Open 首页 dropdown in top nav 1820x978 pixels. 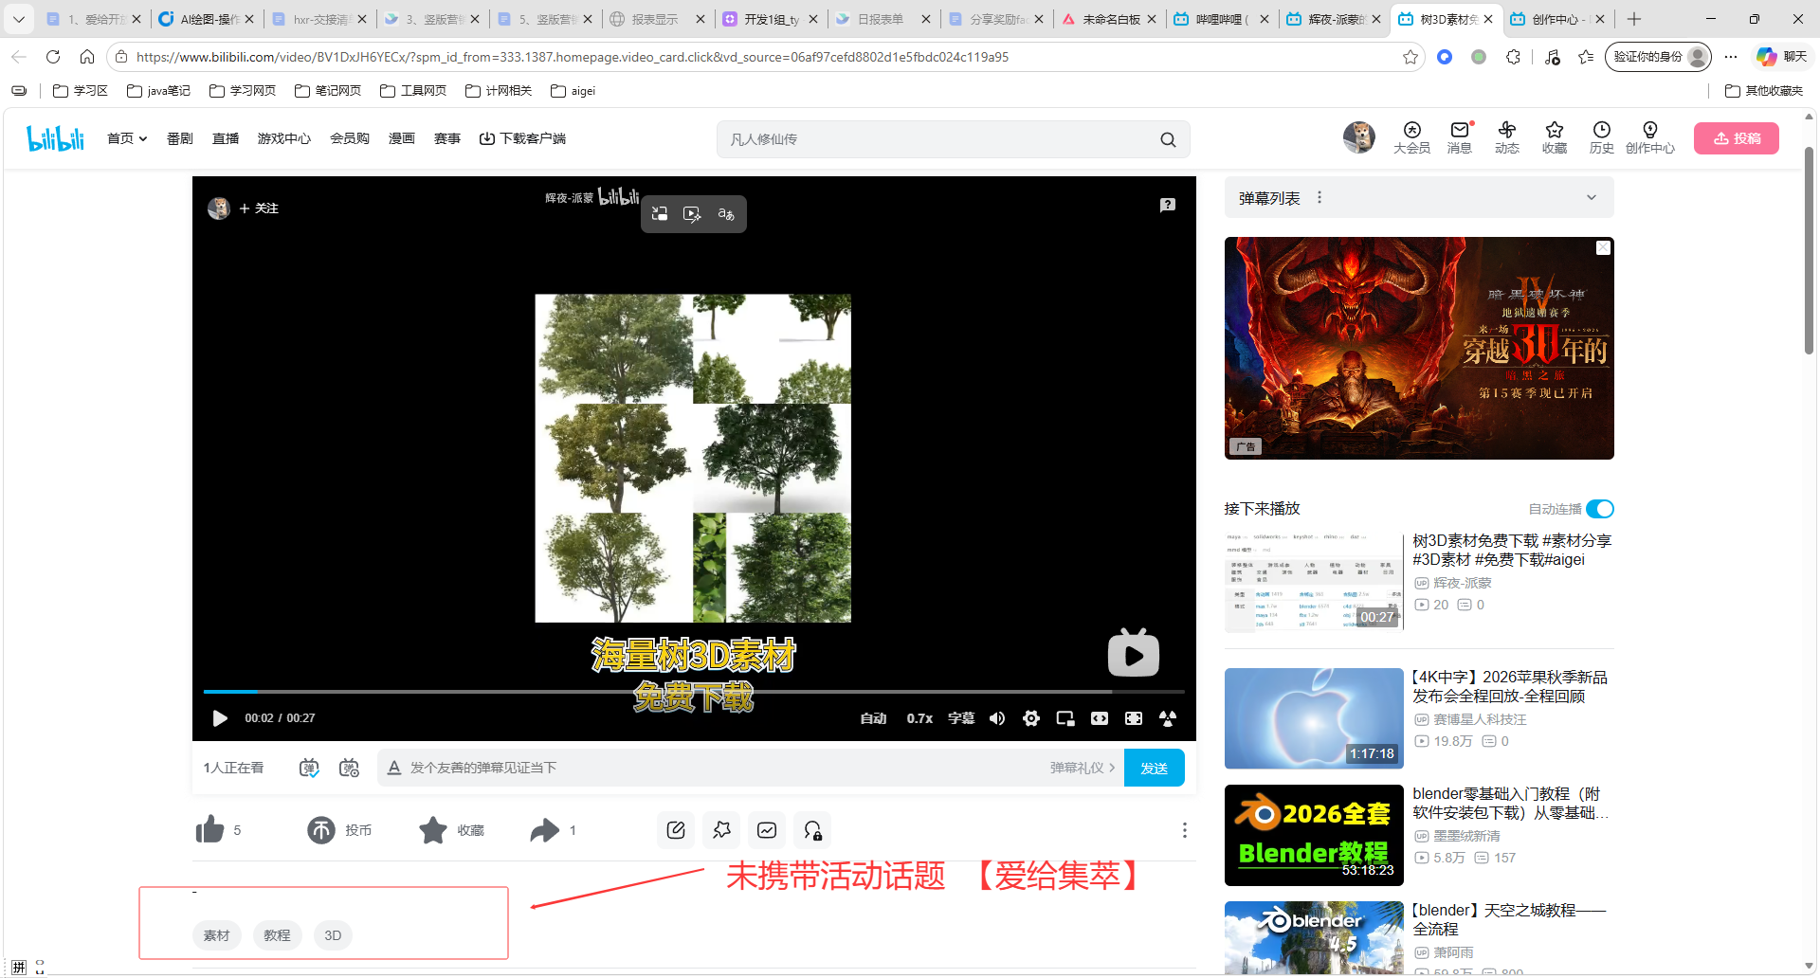point(127,138)
